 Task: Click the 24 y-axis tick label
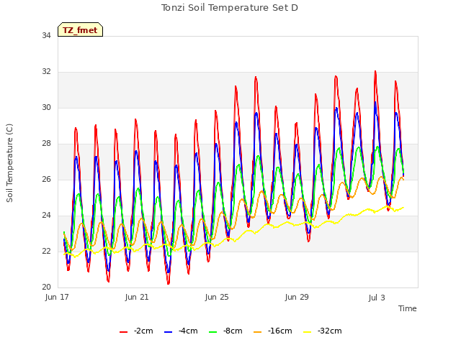(x=46, y=216)
